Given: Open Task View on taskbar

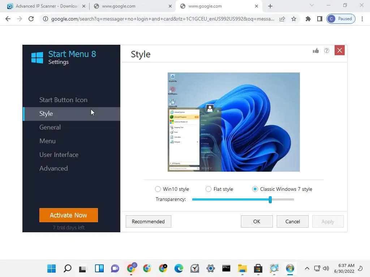Looking at the screenshot, I should click(83, 268).
